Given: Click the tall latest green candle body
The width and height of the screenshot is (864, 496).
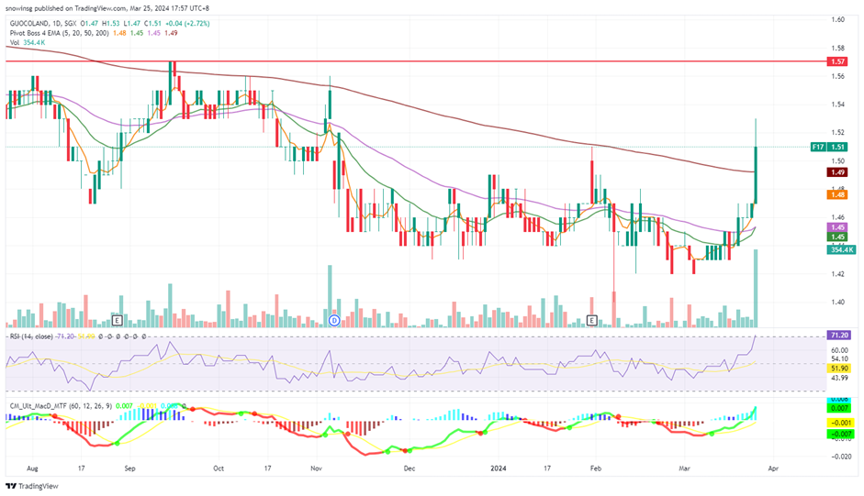Looking at the screenshot, I should click(x=756, y=175).
